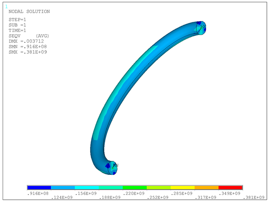Select the orange contour legend band

[206, 188]
